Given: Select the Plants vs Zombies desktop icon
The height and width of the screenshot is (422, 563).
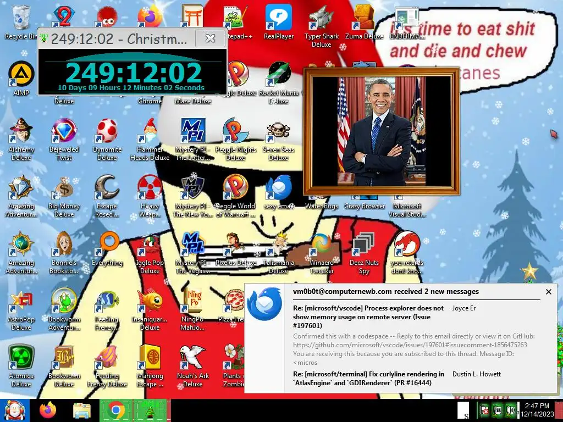Looking at the screenshot, I should pos(234,366).
